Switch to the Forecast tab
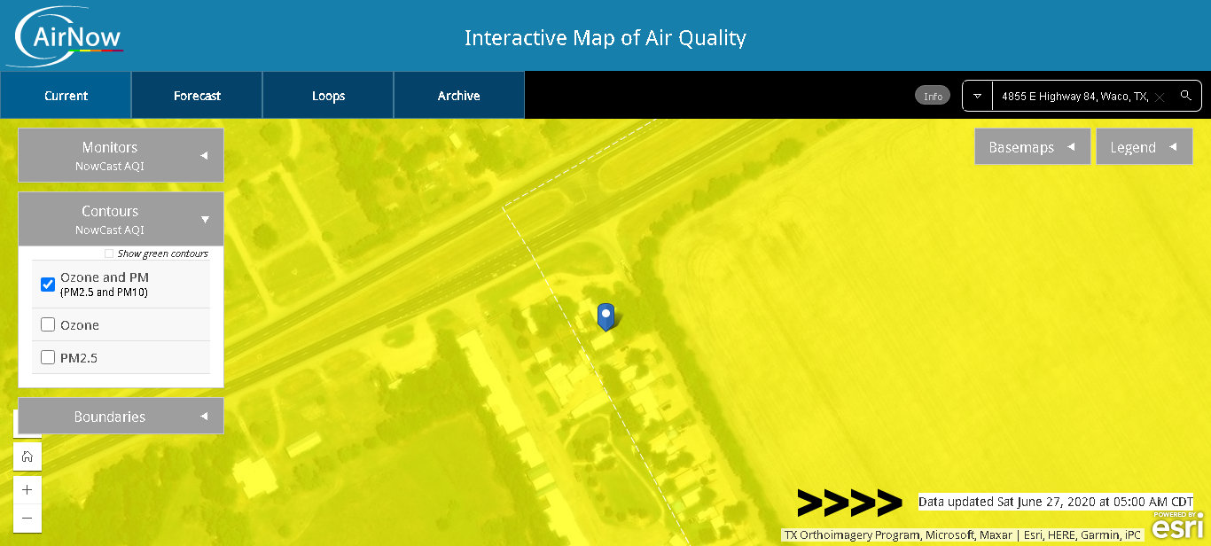 tap(197, 96)
